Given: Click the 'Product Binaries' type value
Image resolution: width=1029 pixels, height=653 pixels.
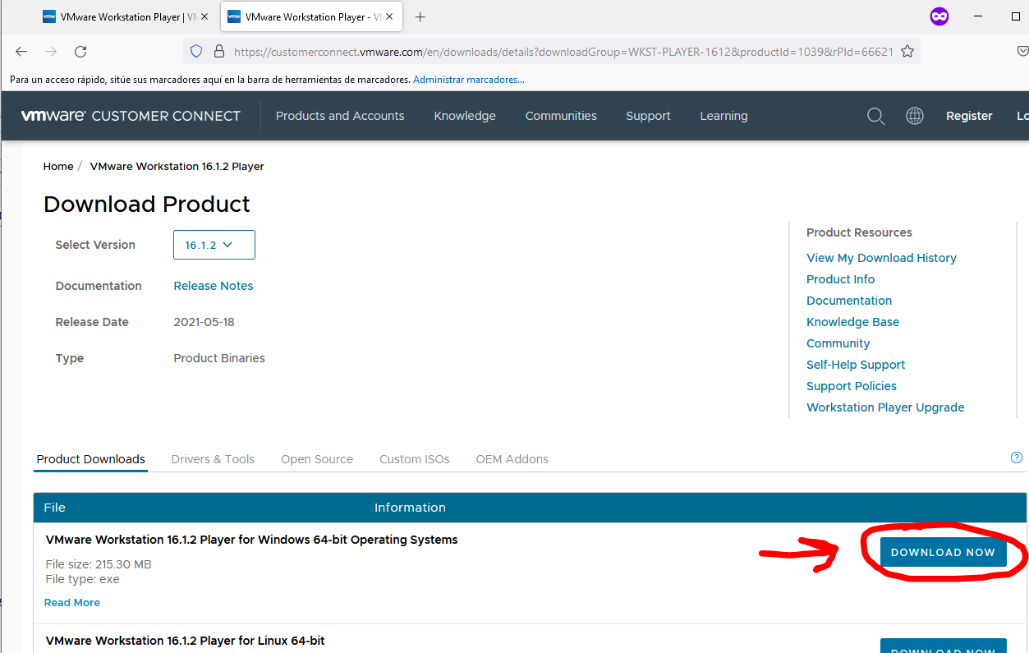Looking at the screenshot, I should tap(219, 358).
